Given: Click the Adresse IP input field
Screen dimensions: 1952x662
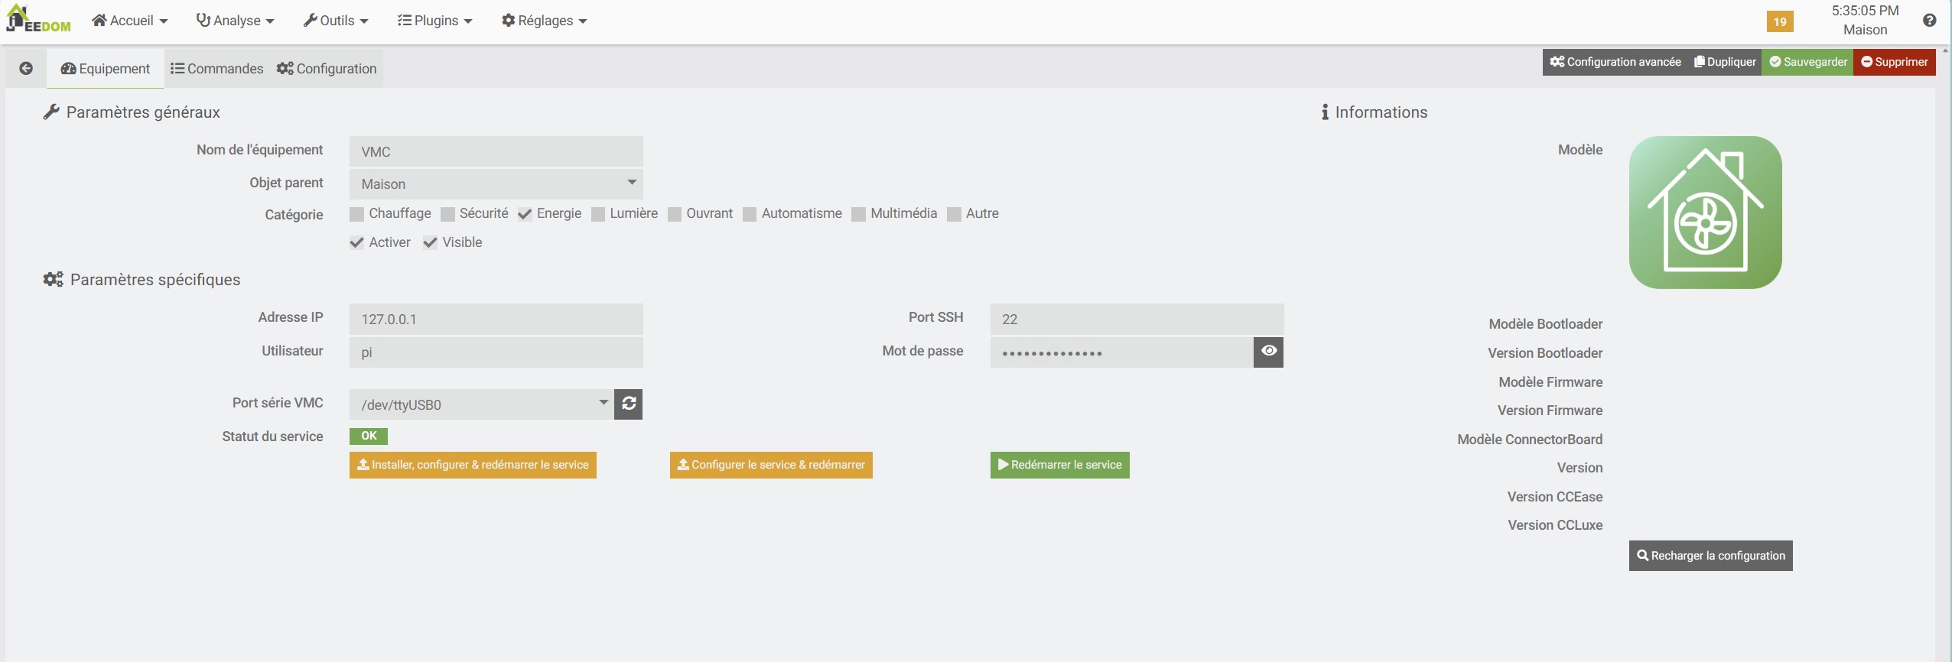Looking at the screenshot, I should coord(496,319).
